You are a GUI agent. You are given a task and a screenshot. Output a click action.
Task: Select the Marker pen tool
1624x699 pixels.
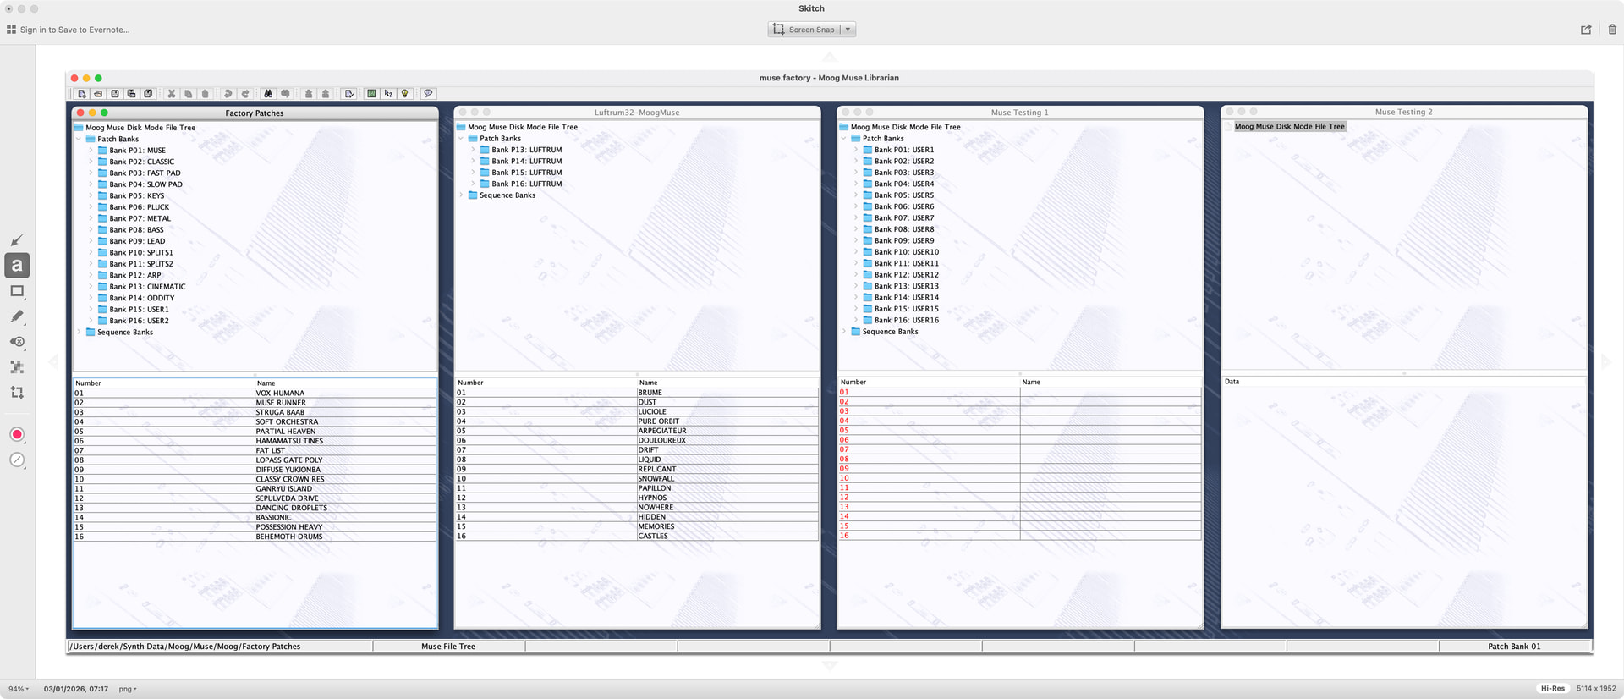[17, 316]
